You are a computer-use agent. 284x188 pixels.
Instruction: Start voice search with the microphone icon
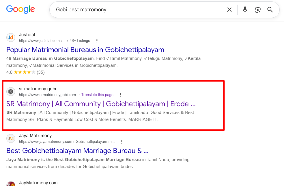point(245,10)
